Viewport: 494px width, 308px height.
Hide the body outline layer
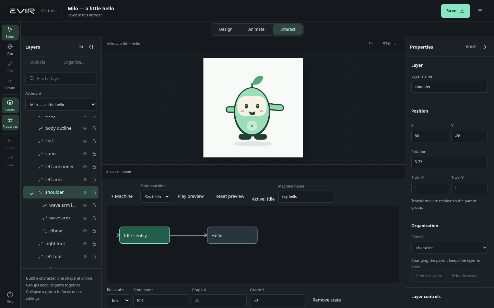tap(85, 128)
